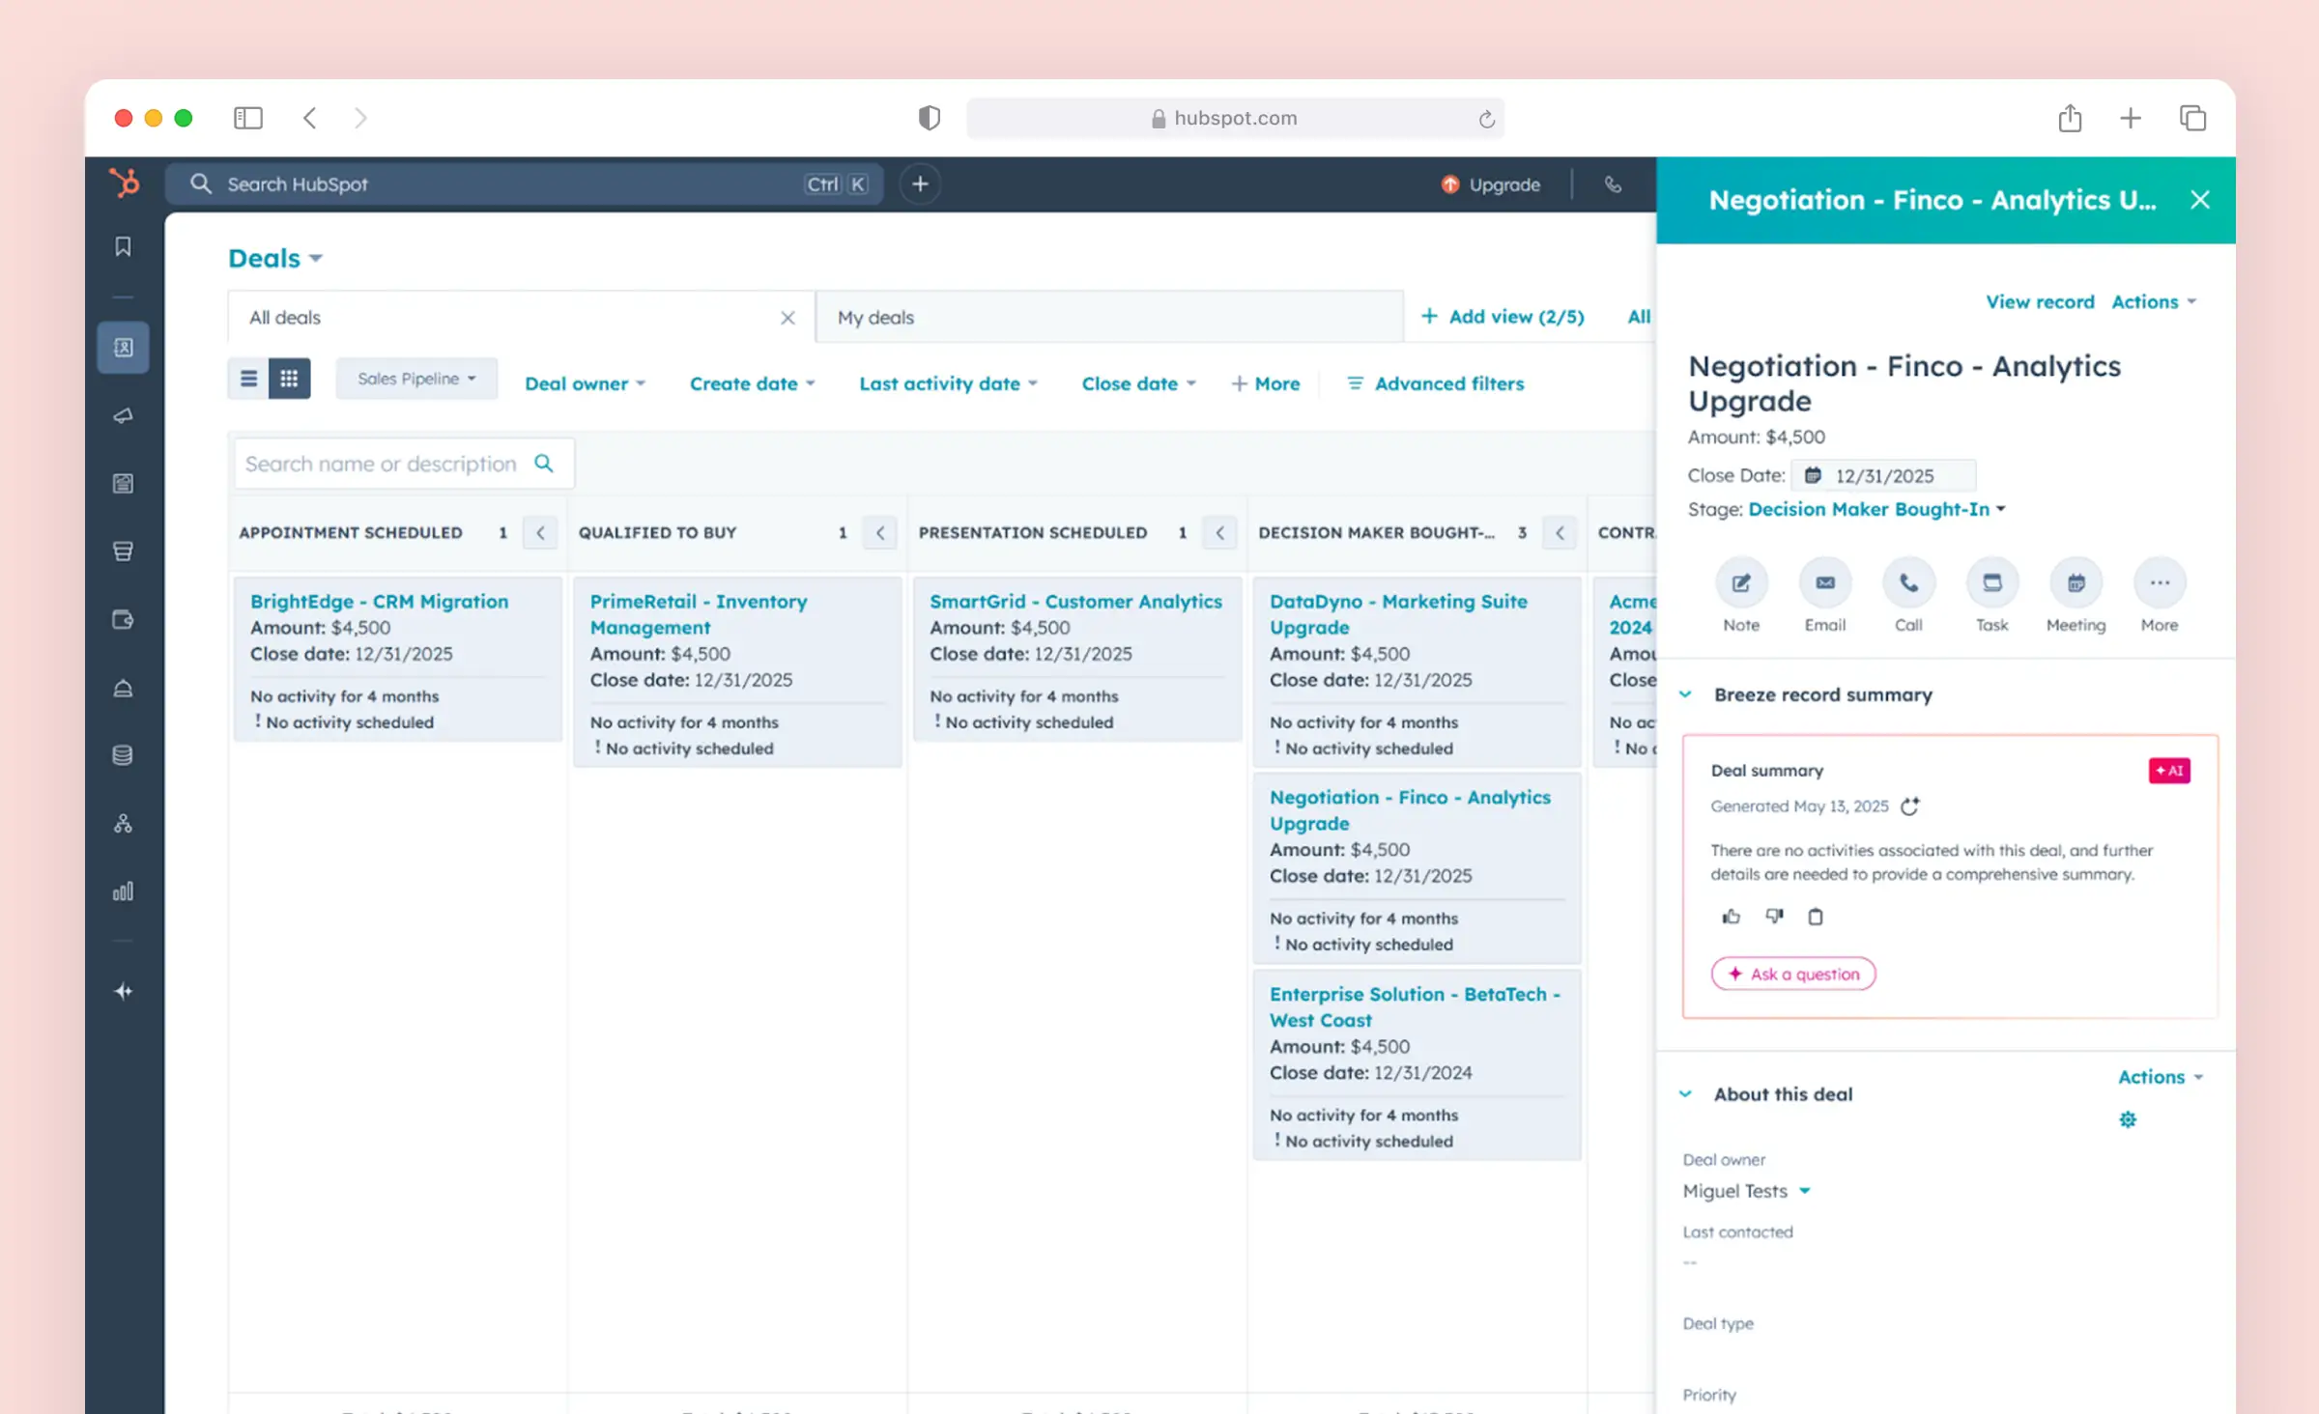Create a Task from the deal panel
The height and width of the screenshot is (1414, 2319).
pyautogui.click(x=1991, y=583)
